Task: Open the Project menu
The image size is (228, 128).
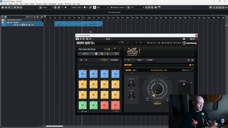Action: pos(11,4)
